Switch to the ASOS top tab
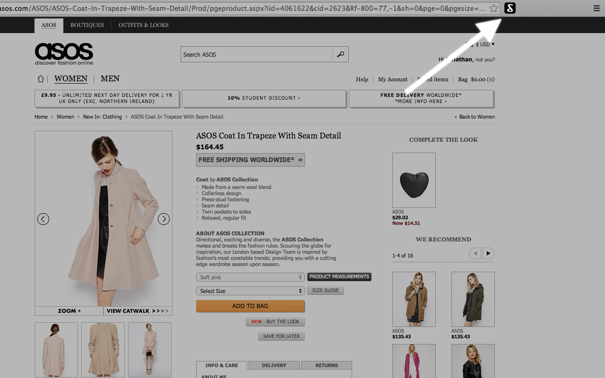Viewport: 605px width, 378px height. pyautogui.click(x=49, y=26)
